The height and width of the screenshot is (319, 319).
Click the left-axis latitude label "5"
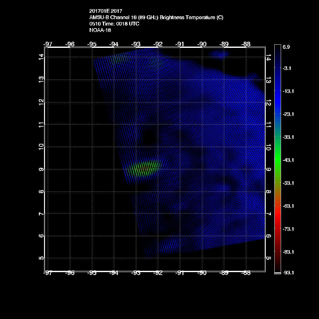[x=41, y=258]
